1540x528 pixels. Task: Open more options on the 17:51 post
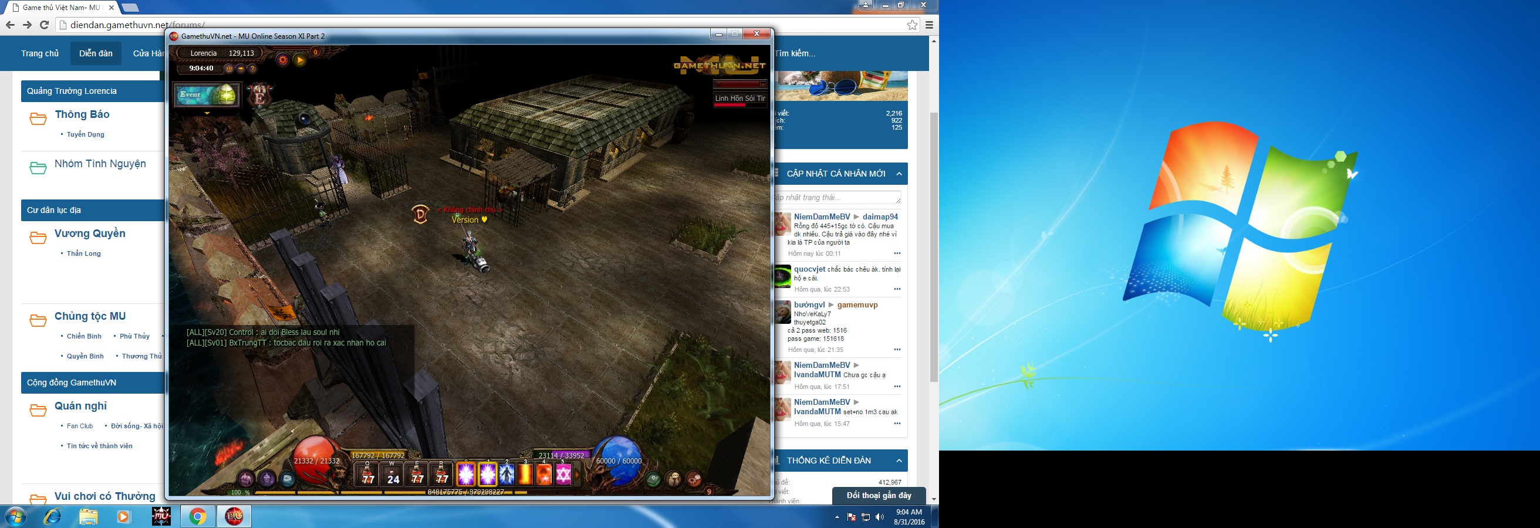click(897, 387)
